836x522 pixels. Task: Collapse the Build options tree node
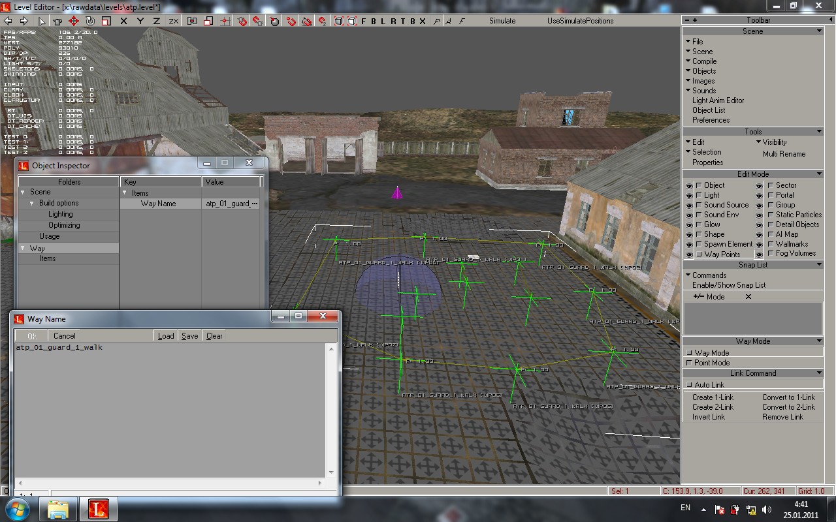pos(31,203)
